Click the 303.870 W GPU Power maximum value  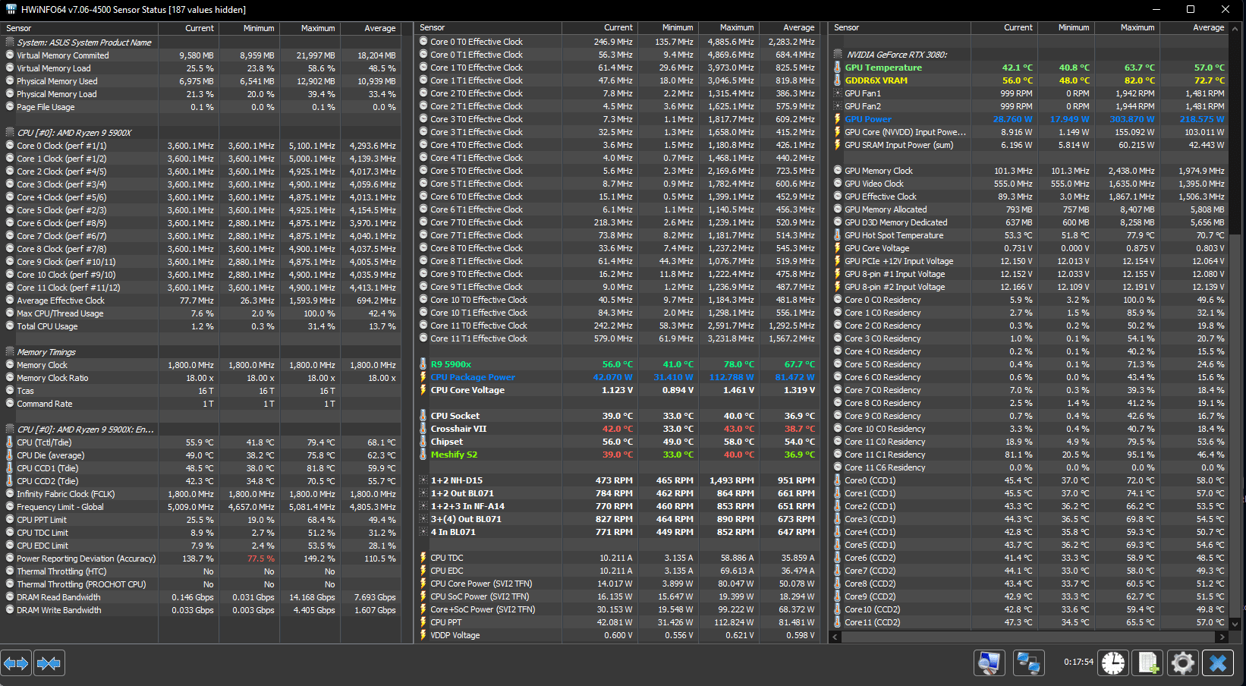[x=1131, y=119]
